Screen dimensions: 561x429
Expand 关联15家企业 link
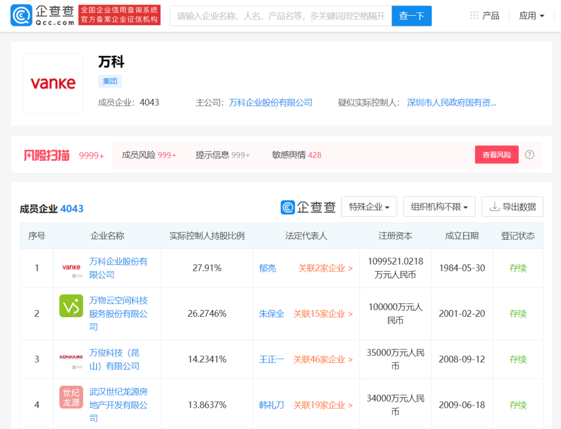(323, 314)
